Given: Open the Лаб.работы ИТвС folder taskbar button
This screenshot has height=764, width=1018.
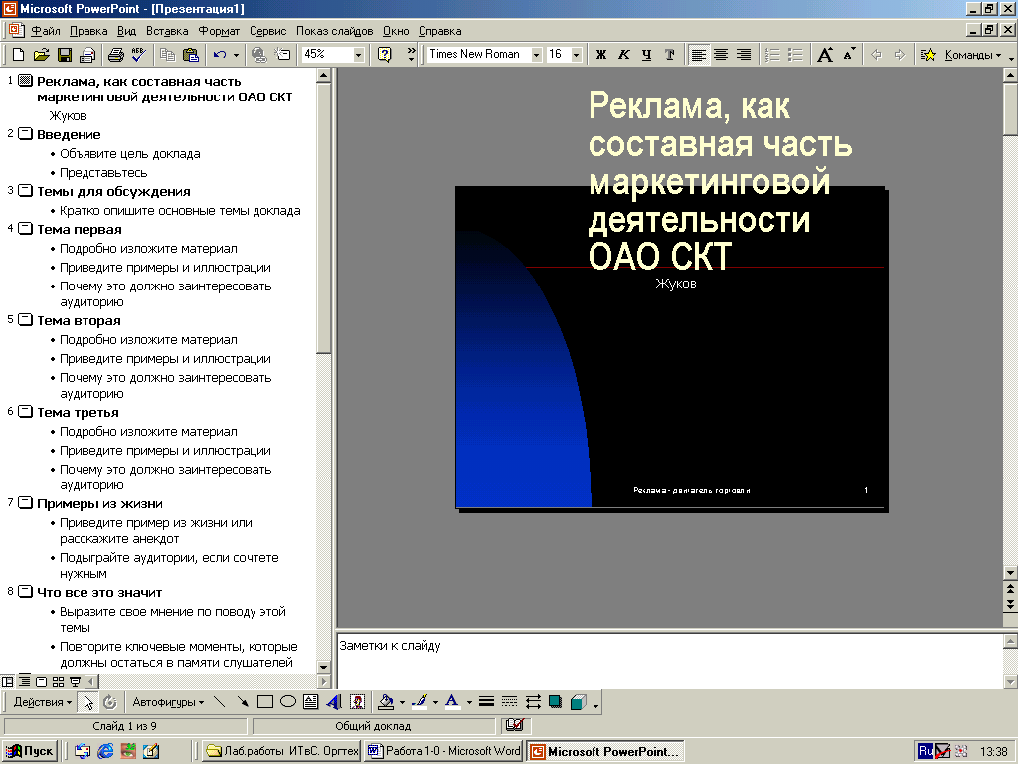Looking at the screenshot, I should (x=281, y=751).
